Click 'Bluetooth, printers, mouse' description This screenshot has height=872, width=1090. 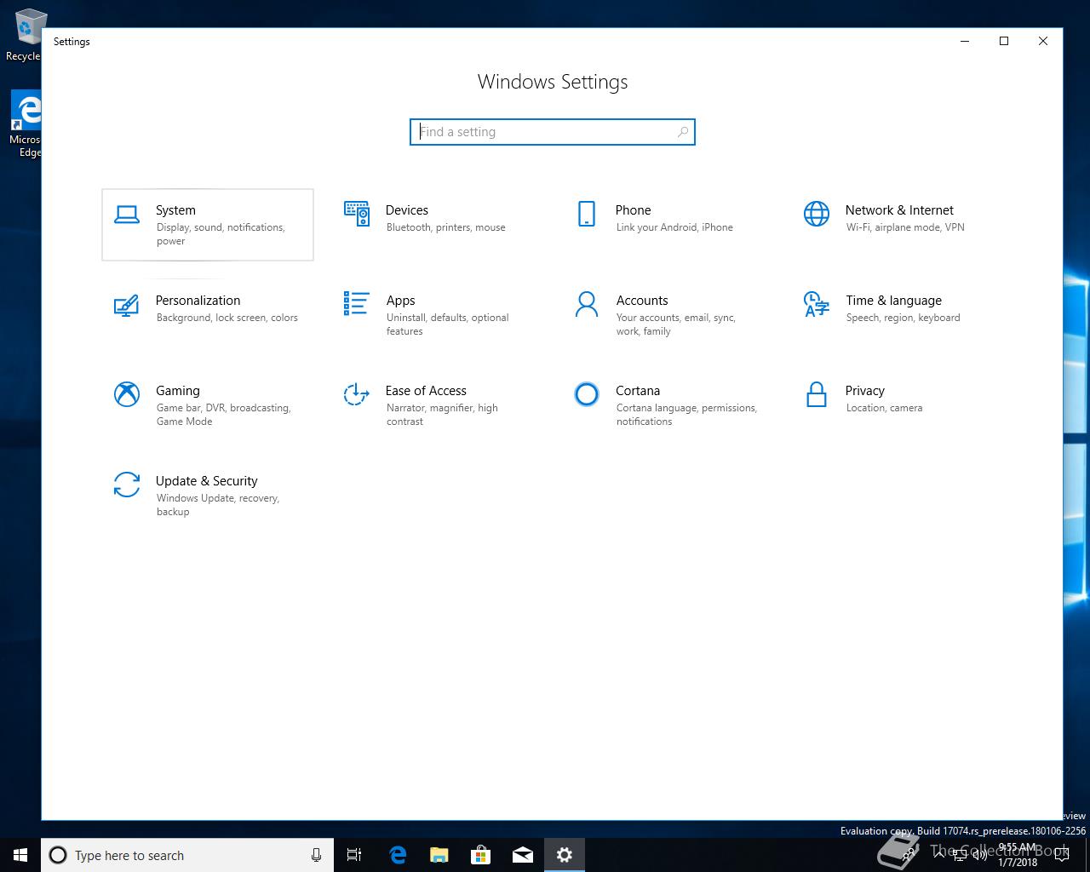[445, 227]
